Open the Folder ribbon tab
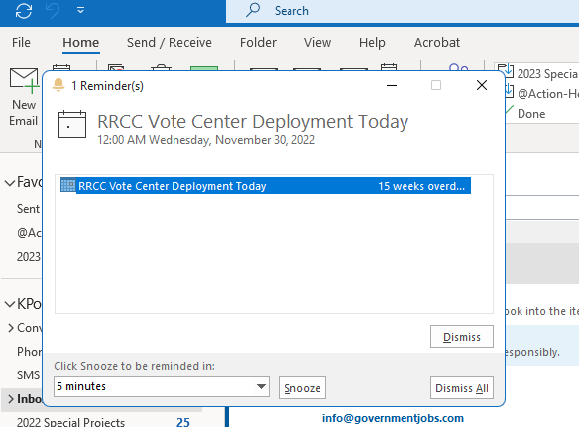Viewport: 579px width, 427px height. click(x=258, y=42)
